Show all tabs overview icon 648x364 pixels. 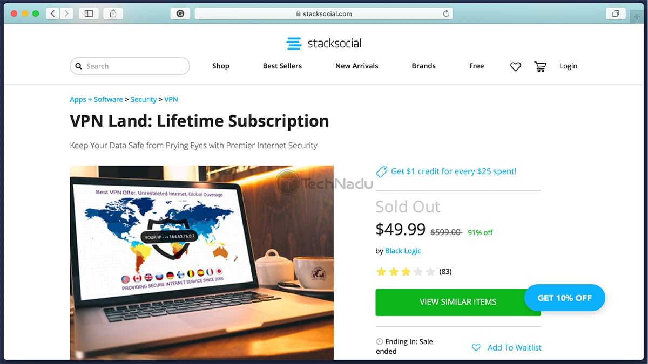[616, 13]
